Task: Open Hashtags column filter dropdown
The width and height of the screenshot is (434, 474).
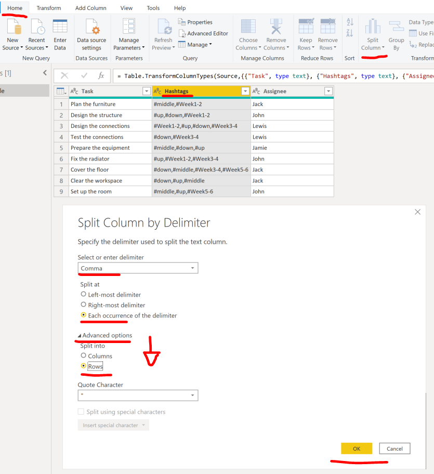Action: tap(245, 91)
